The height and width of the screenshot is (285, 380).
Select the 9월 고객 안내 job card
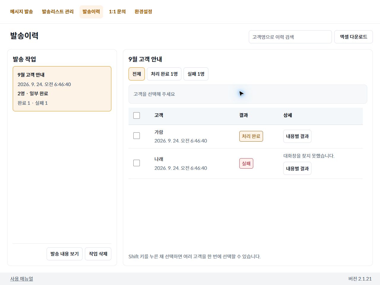coord(62,89)
